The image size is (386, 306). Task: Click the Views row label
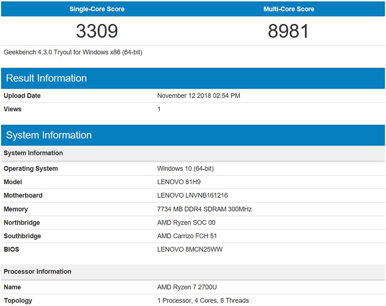[x=13, y=109]
